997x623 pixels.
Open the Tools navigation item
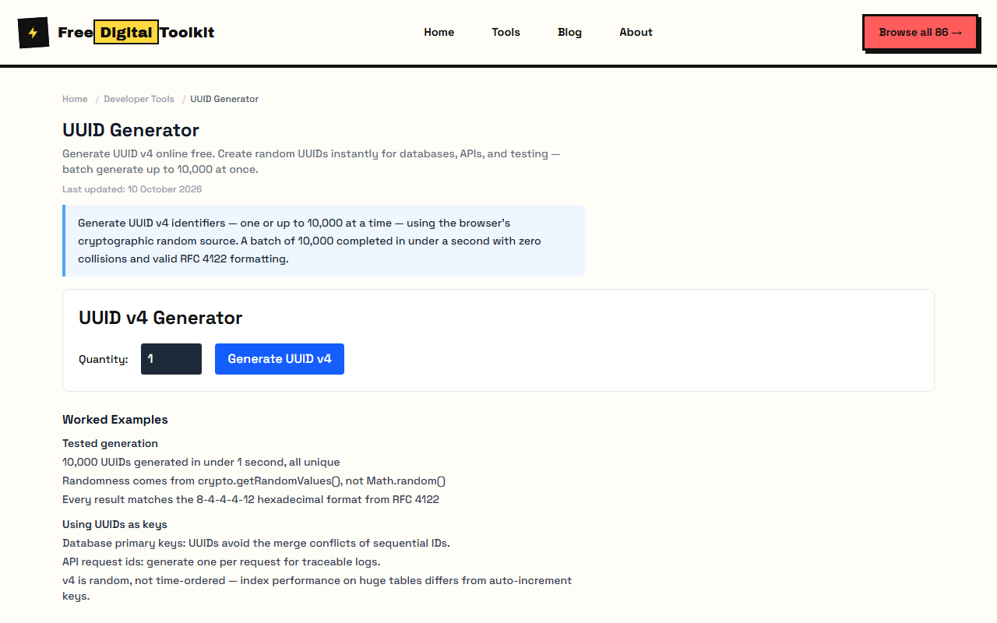(506, 33)
